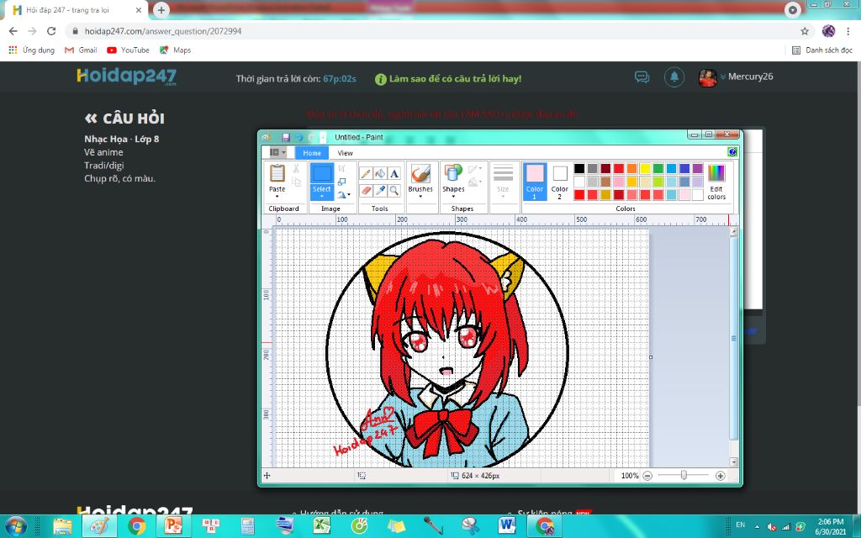
Task: Click the Crop icon in Image group
Action: tap(341, 168)
